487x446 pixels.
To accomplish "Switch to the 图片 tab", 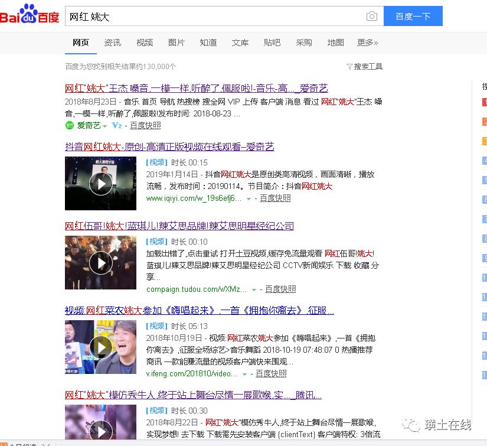I will coord(177,43).
